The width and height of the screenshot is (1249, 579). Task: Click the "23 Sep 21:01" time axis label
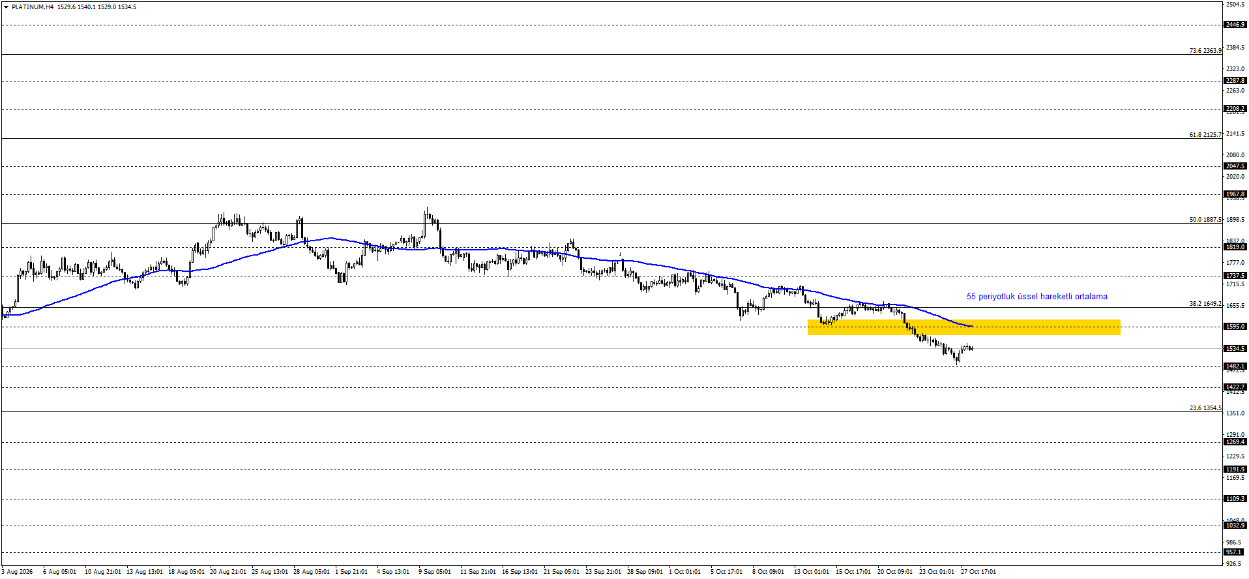pos(603,572)
